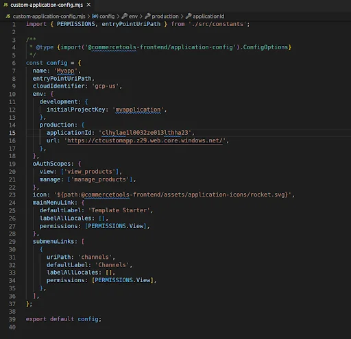
Task: Open the ctcustomapp windows.net URL link
Action: tap(145, 140)
